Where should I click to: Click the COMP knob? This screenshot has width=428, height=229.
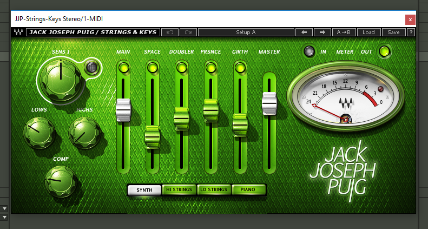pyautogui.click(x=61, y=181)
